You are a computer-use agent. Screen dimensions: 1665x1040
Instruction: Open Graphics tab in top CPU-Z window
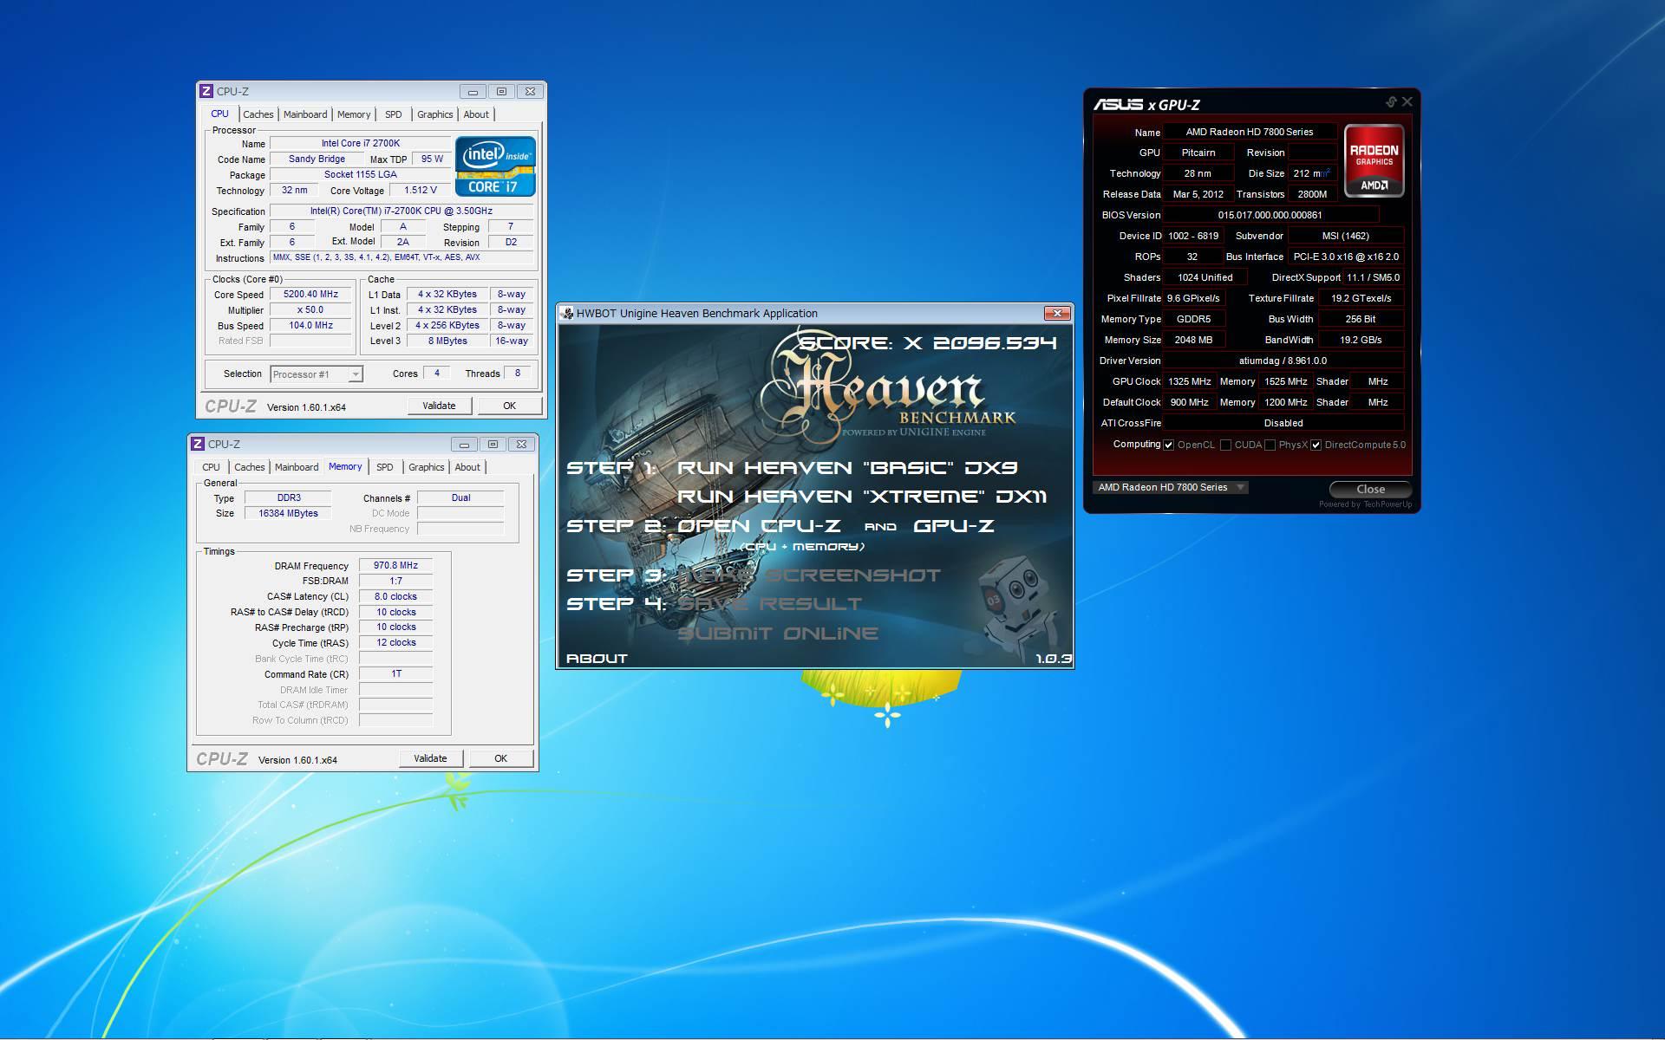coord(435,114)
